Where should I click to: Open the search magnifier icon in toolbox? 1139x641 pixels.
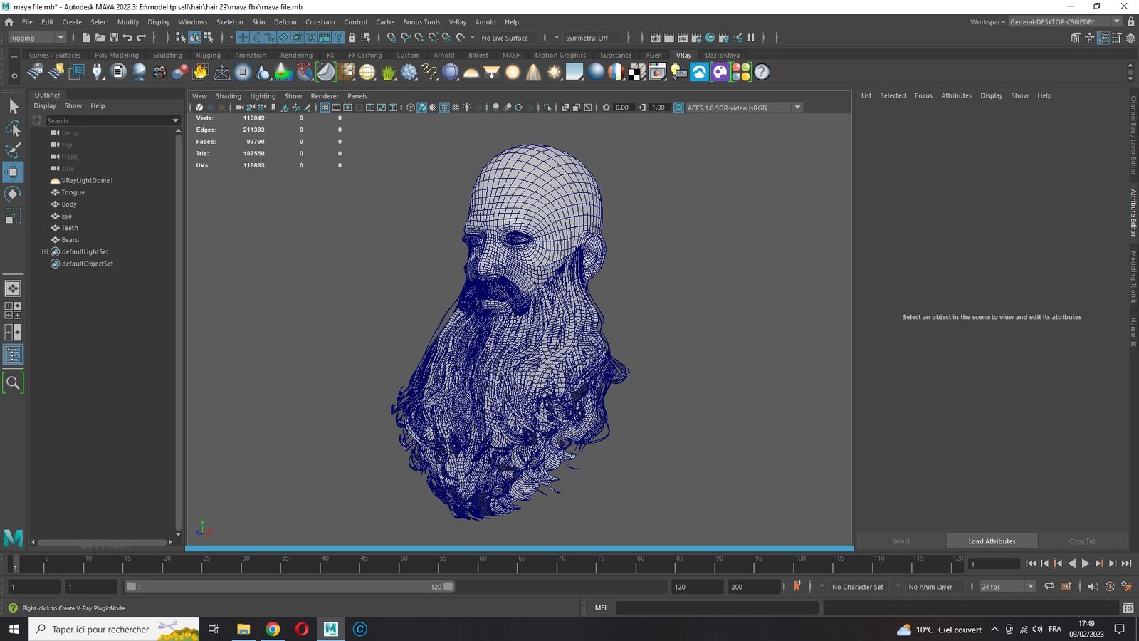coord(13,383)
